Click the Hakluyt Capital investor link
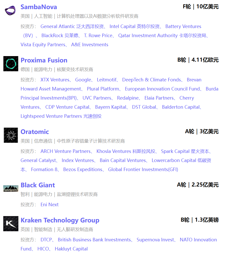 [71, 249]
